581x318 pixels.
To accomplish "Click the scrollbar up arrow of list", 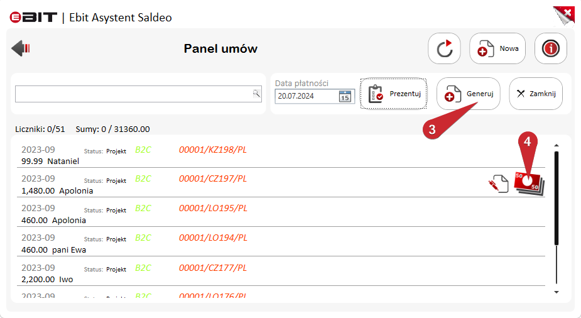I will (x=556, y=146).
